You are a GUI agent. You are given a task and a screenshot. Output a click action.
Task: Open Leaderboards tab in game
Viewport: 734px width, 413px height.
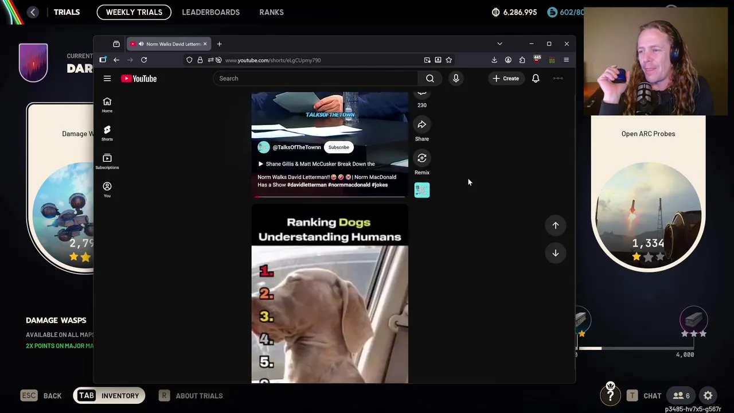(x=210, y=12)
